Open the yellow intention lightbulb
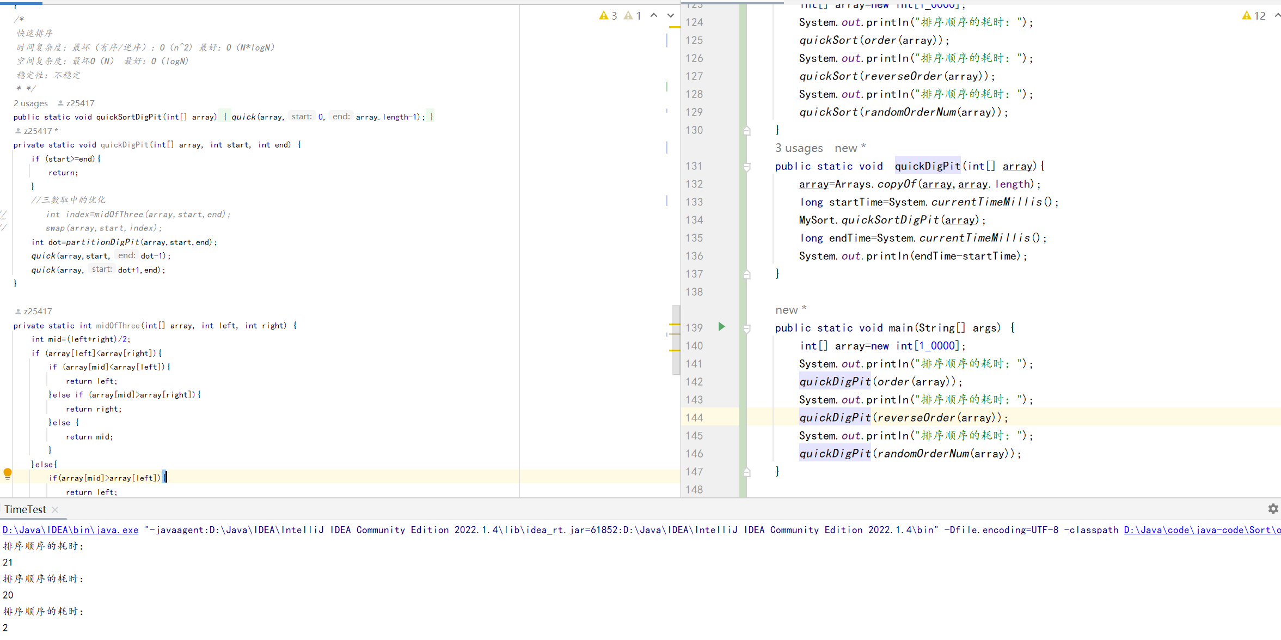Screen dimensions: 1281x640 pyautogui.click(x=8, y=473)
